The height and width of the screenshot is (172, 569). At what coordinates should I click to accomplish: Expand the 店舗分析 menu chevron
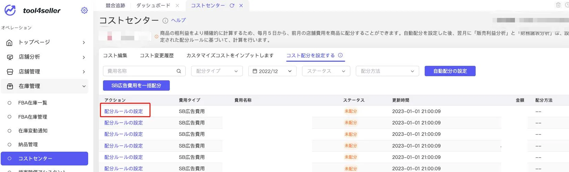[x=84, y=57]
